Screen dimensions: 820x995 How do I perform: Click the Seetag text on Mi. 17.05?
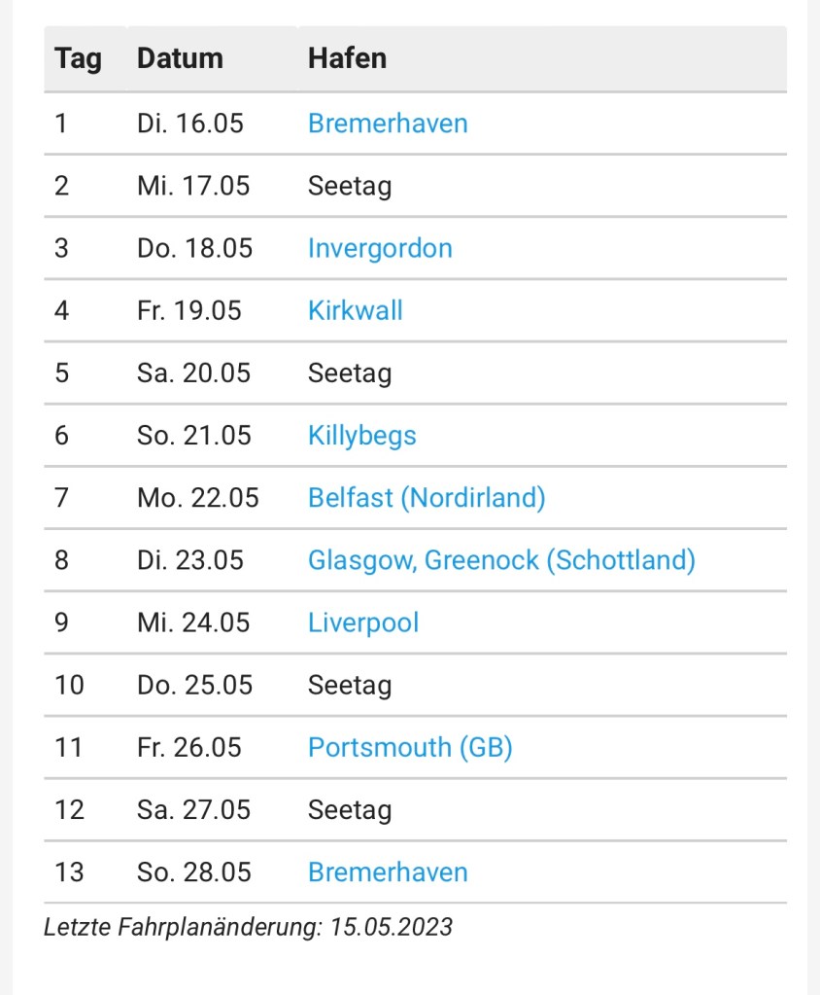[350, 186]
